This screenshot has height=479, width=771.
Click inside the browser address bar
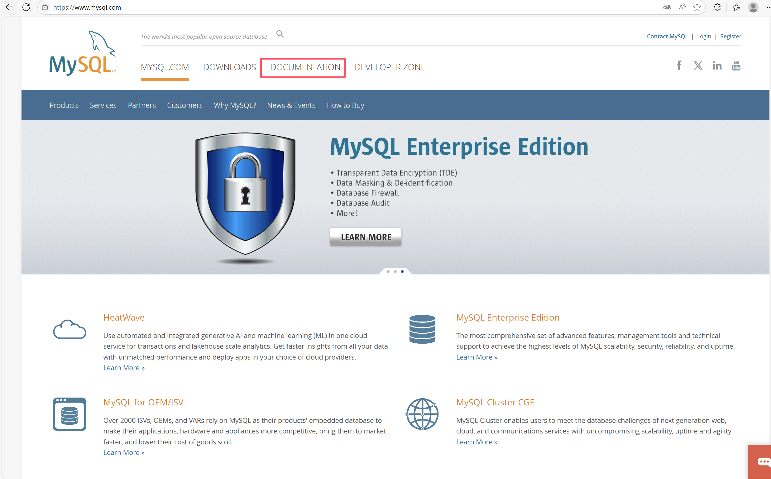tap(190, 7)
